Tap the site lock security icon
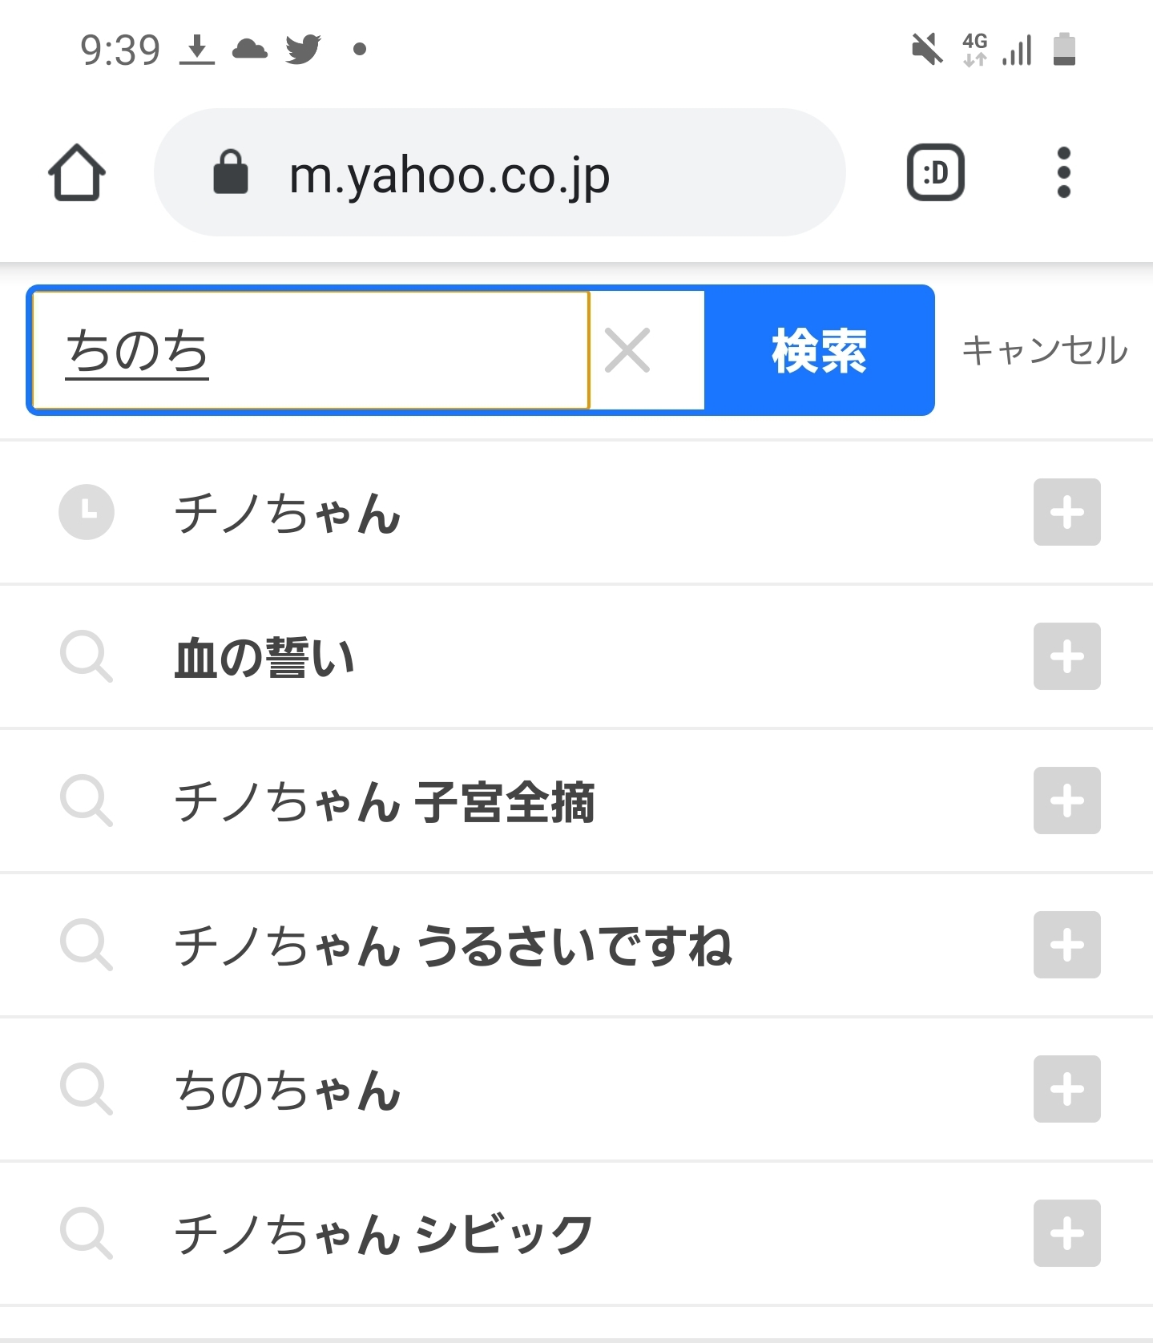1153x1343 pixels. [231, 172]
